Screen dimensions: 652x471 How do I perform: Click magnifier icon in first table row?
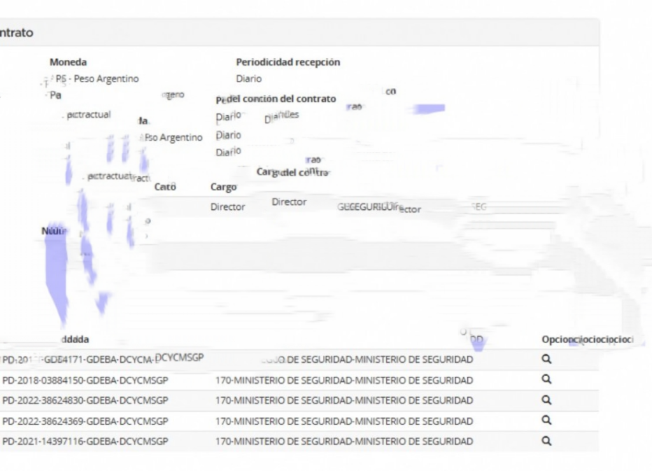tap(546, 360)
